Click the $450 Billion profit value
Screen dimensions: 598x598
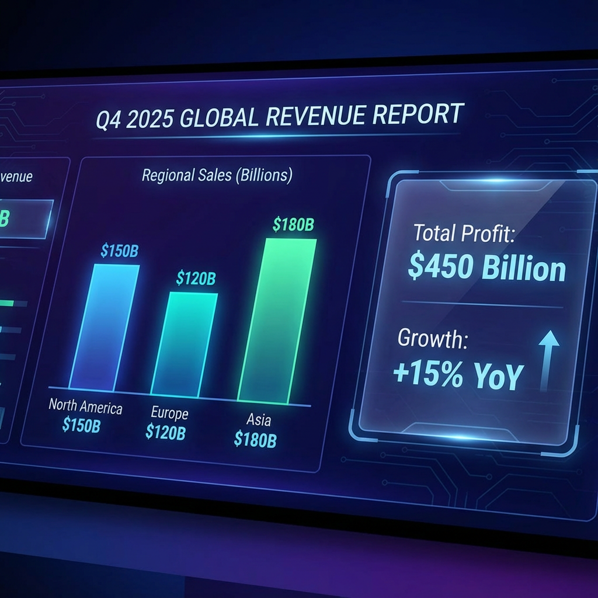click(486, 269)
